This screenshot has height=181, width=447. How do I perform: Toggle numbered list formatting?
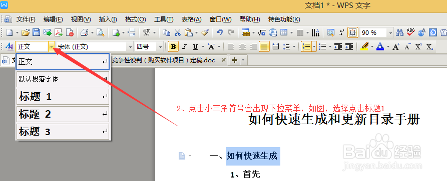pyautogui.click(x=306, y=46)
